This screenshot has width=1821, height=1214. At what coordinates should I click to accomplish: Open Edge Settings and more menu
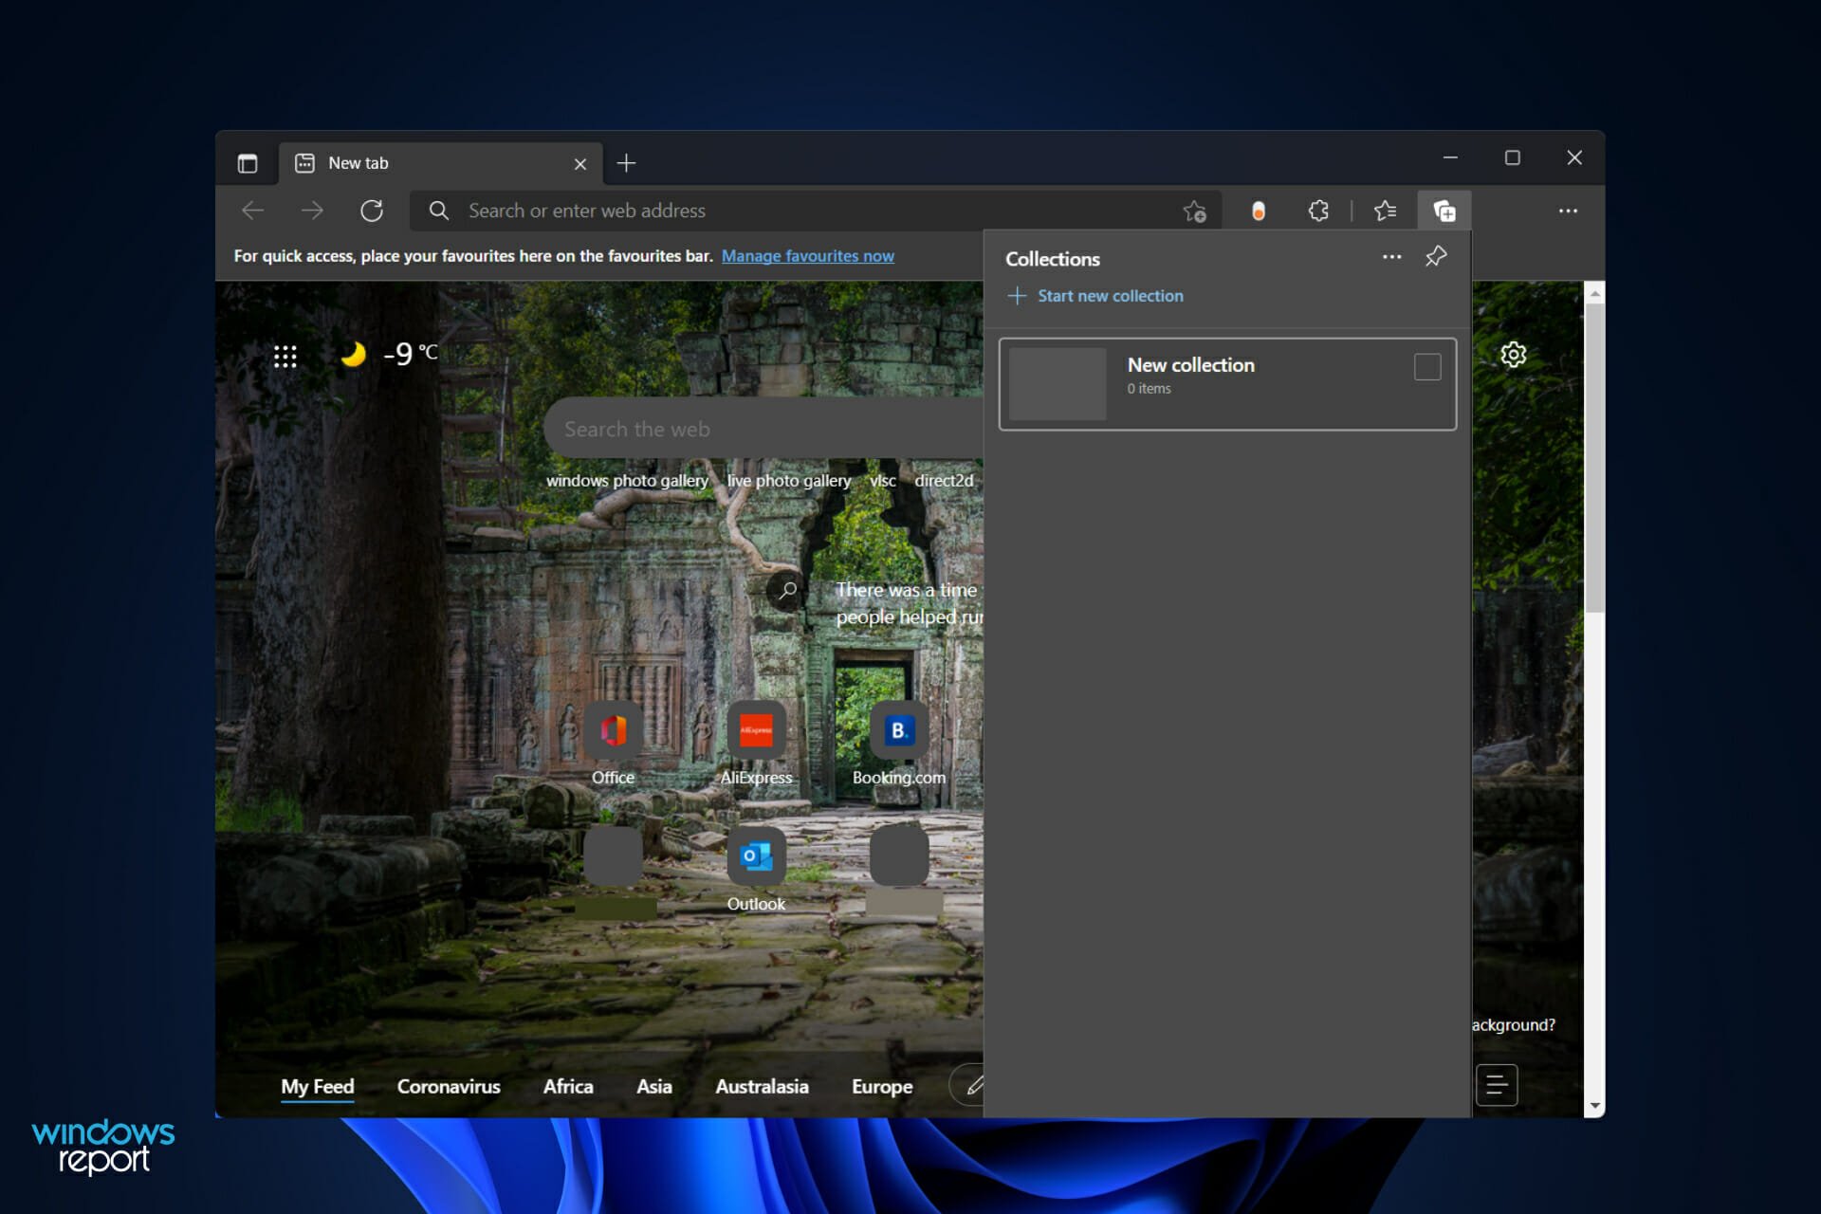coord(1568,211)
